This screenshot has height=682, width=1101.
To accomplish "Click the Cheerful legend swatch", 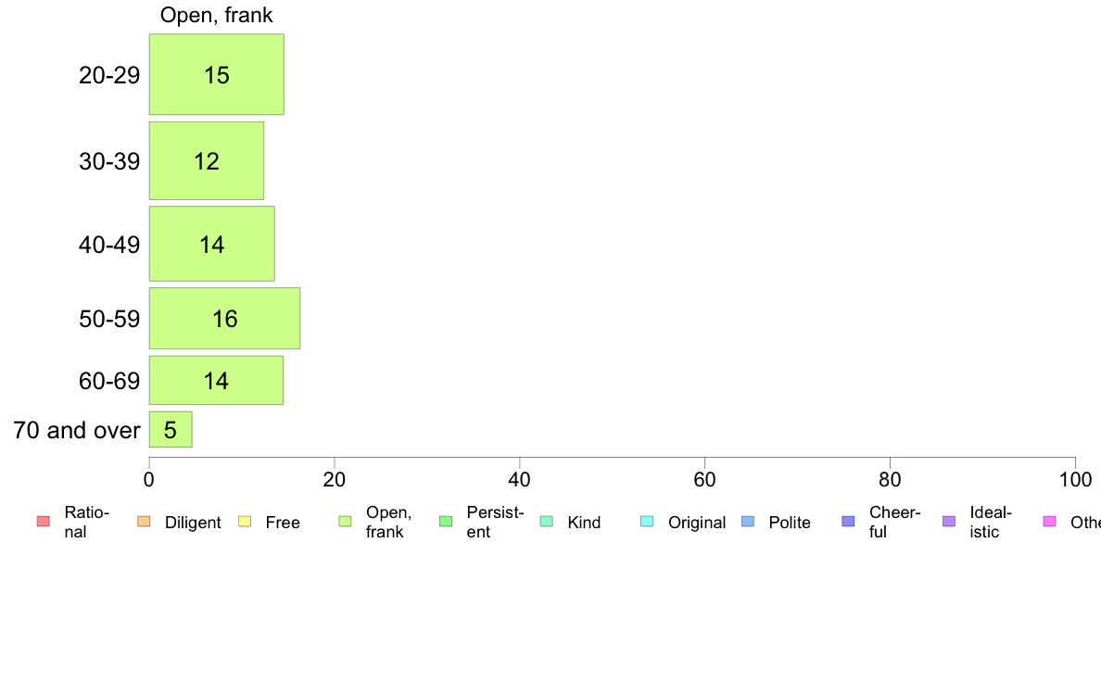I will tap(848, 521).
